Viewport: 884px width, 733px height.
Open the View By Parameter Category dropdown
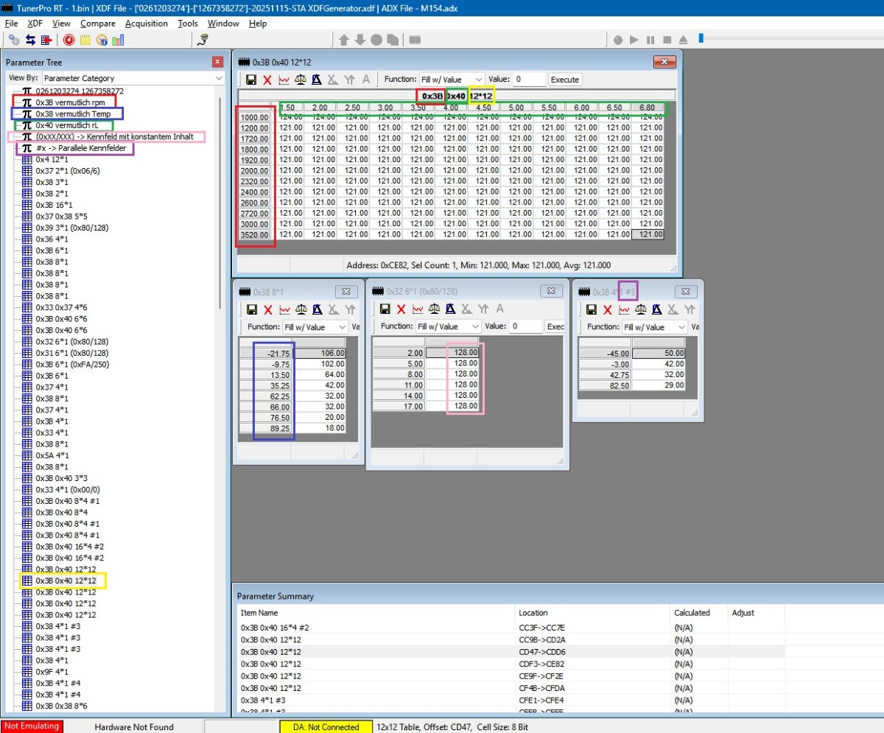tap(133, 78)
